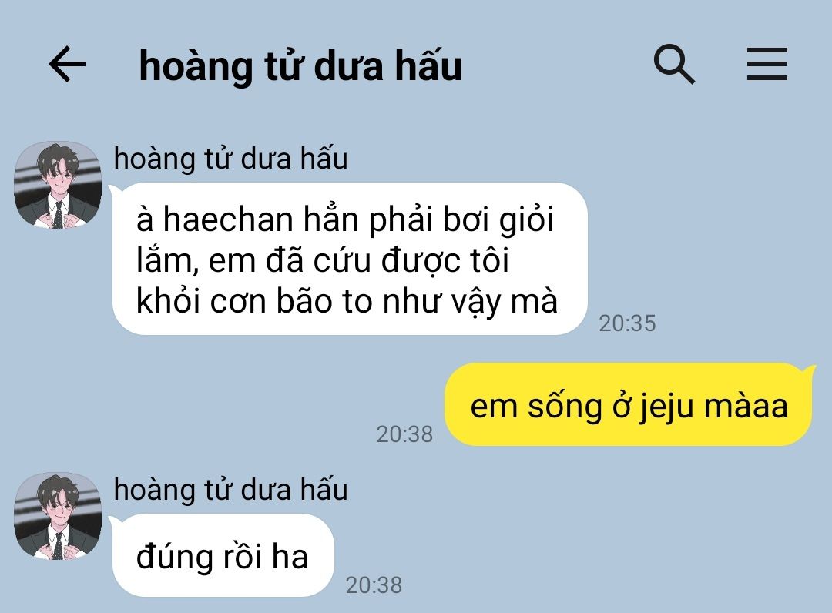Open the hamburger chat menu

pyautogui.click(x=767, y=64)
